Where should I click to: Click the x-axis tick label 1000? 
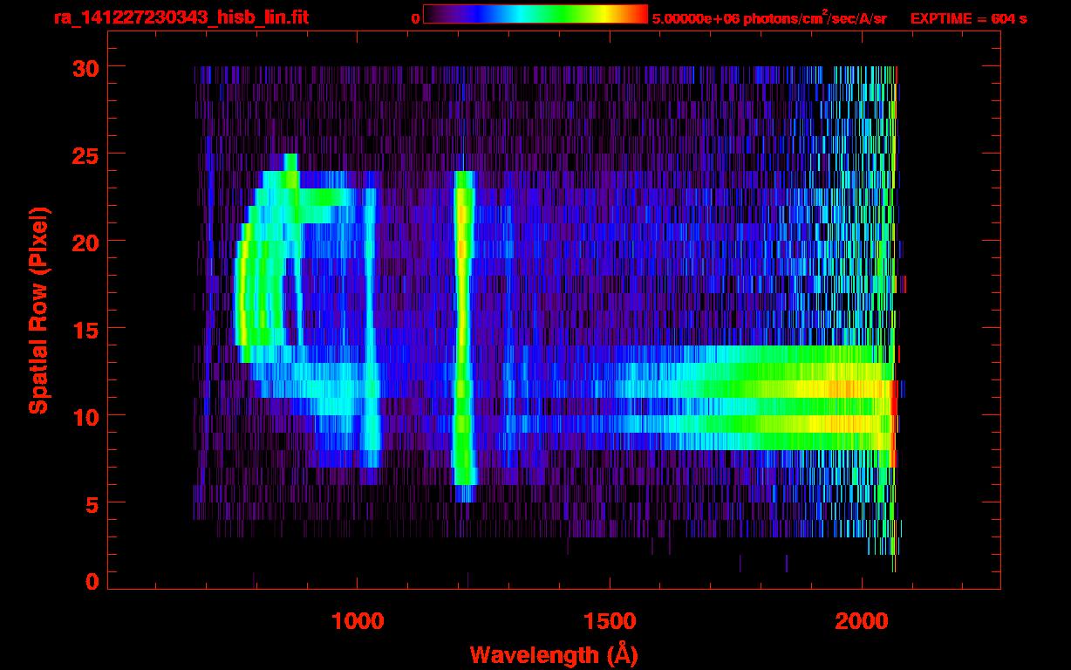[358, 620]
